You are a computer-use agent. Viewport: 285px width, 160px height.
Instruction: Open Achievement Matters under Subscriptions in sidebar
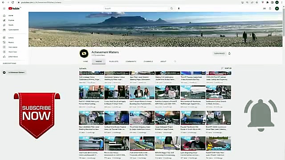click(x=14, y=72)
